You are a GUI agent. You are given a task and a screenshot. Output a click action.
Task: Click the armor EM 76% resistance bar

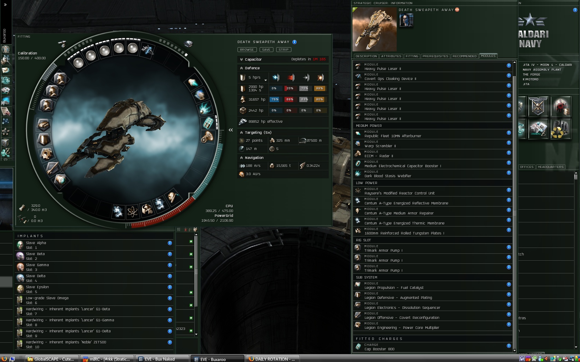click(x=275, y=99)
